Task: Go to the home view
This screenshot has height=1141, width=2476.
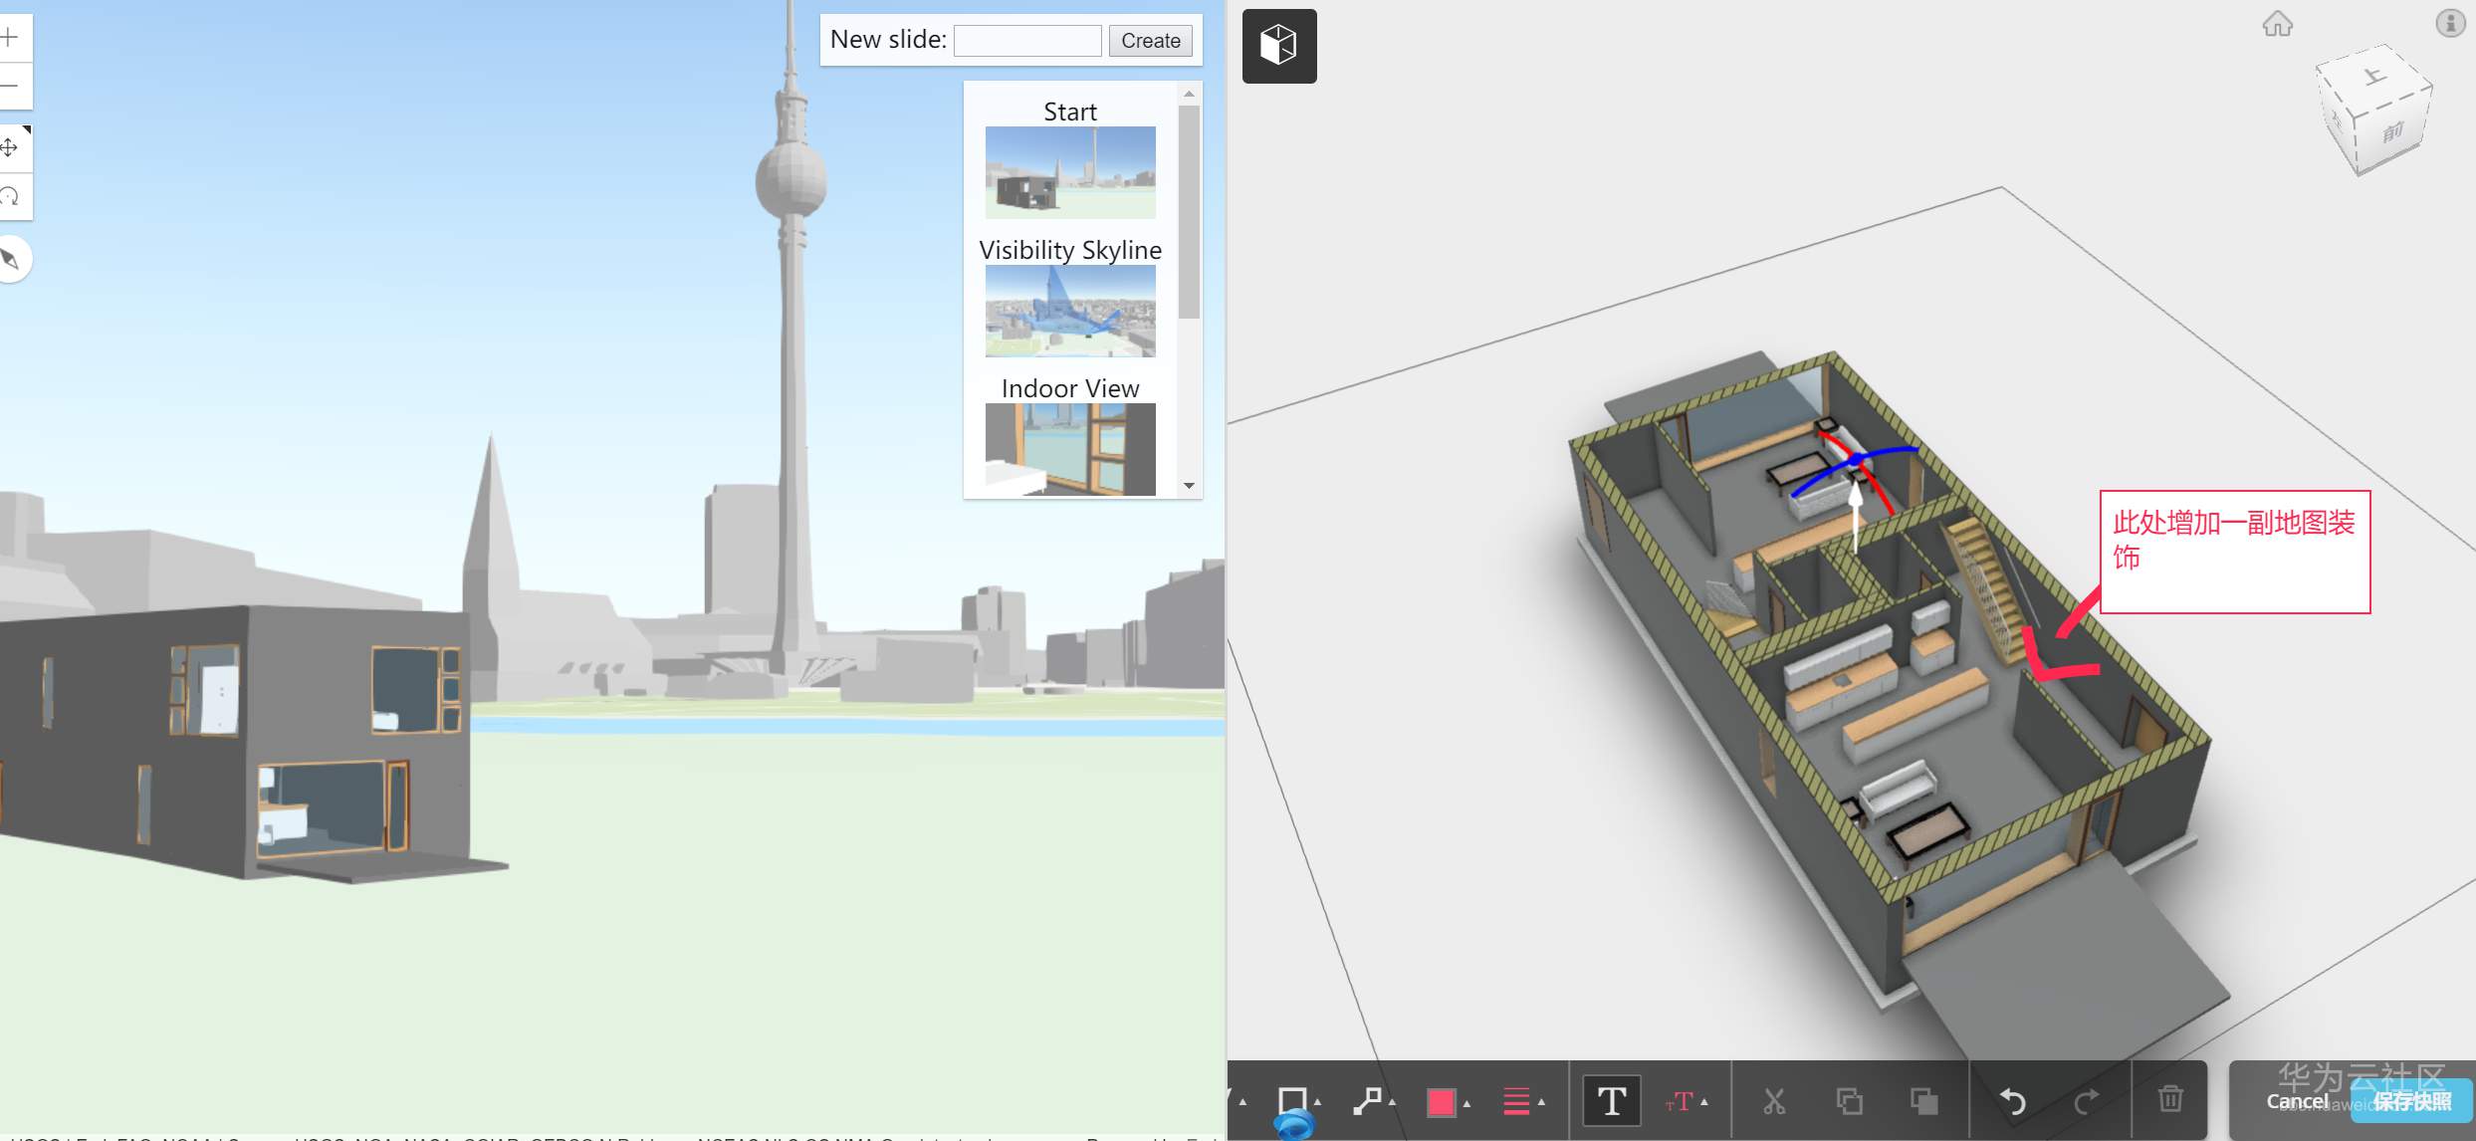Action: click(x=2277, y=23)
